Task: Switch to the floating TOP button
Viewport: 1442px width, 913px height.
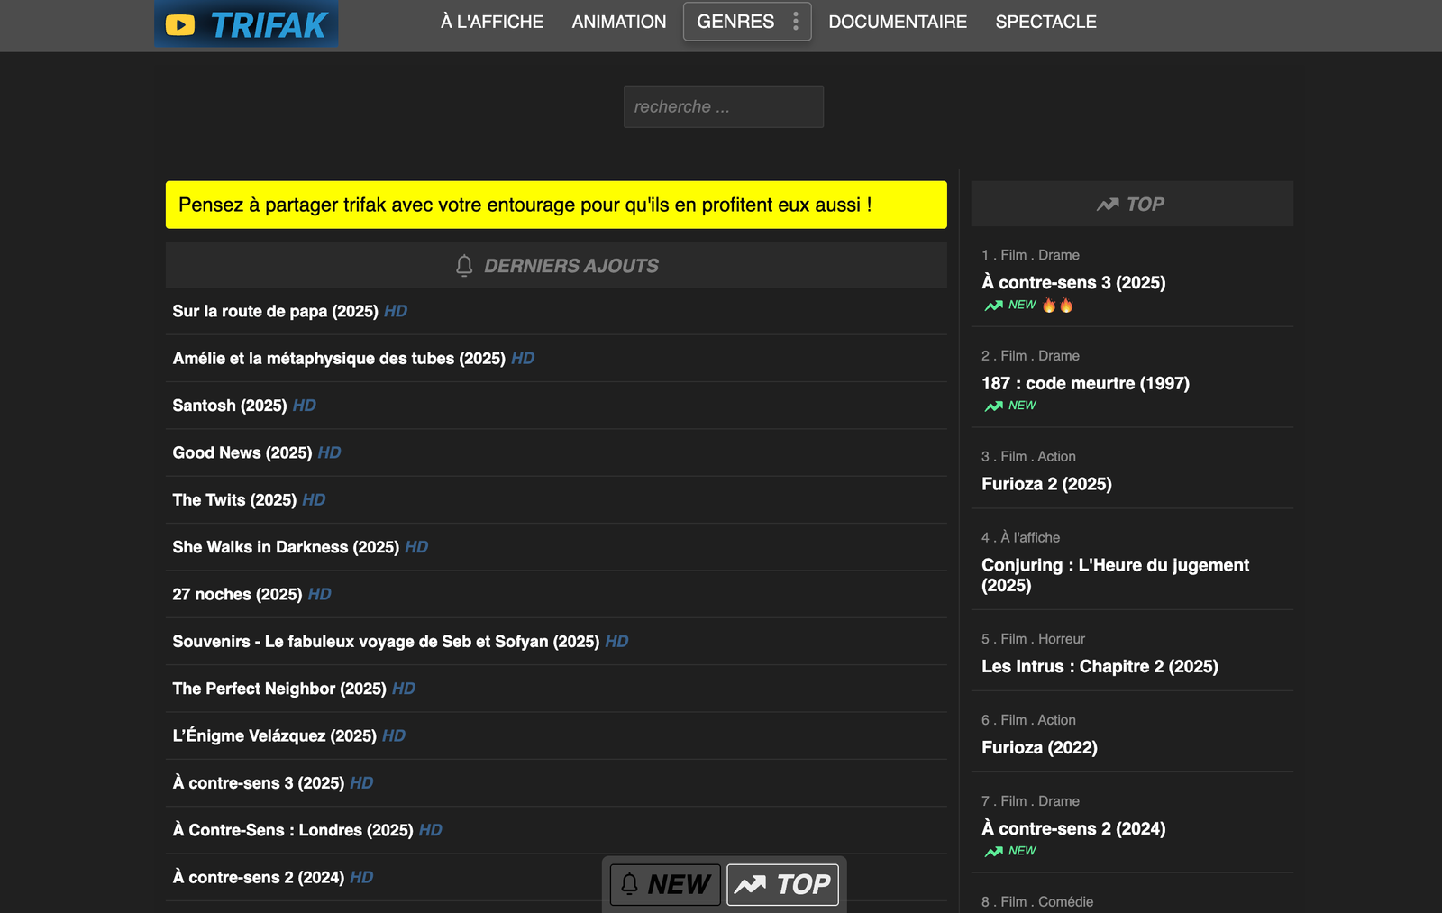Action: tap(782, 884)
